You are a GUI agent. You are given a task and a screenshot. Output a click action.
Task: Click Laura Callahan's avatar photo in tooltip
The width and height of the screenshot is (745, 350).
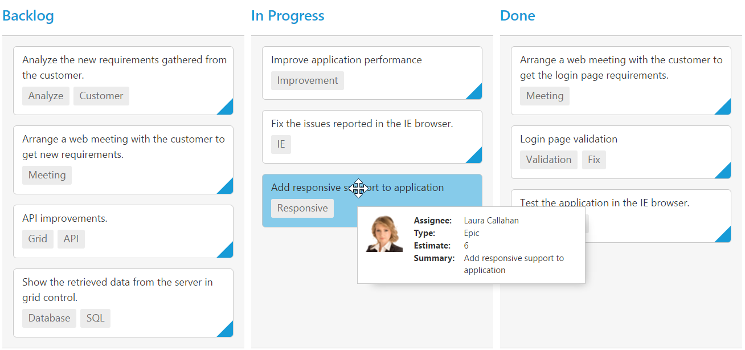click(384, 234)
